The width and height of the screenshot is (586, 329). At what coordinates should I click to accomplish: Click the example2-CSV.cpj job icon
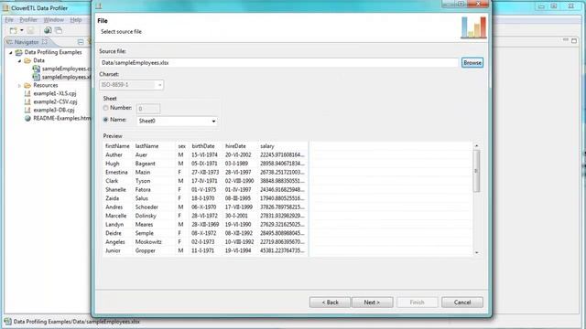pos(27,101)
